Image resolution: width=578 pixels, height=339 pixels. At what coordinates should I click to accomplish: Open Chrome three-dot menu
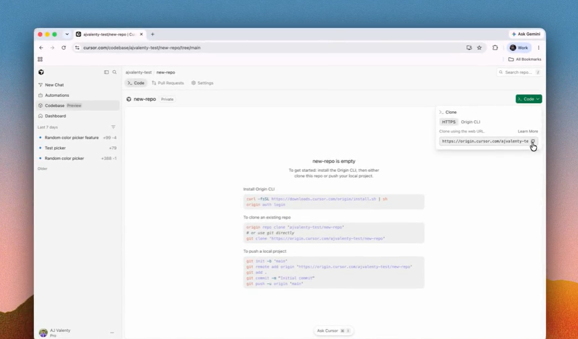click(x=539, y=47)
